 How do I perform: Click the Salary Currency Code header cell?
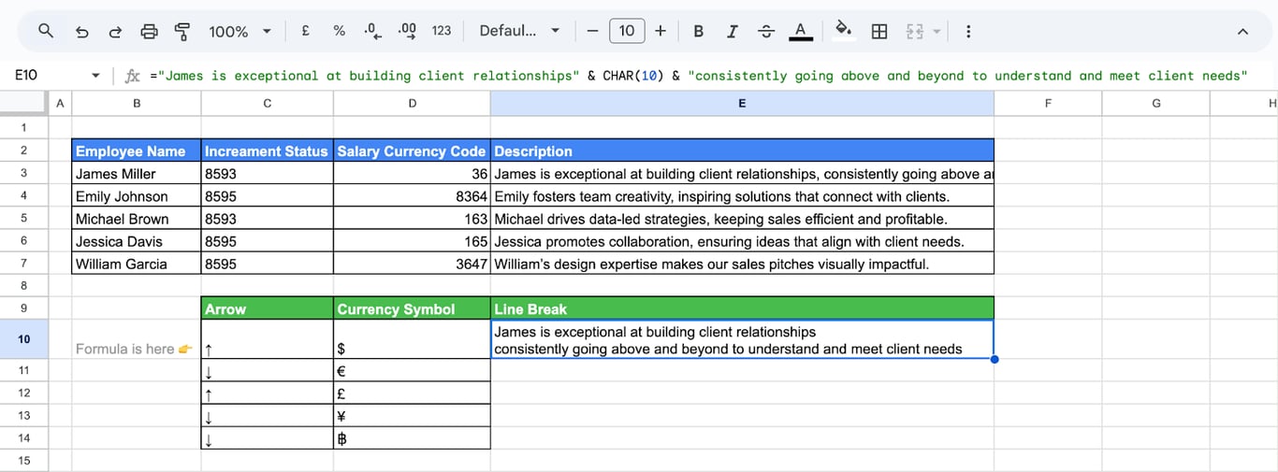click(412, 150)
